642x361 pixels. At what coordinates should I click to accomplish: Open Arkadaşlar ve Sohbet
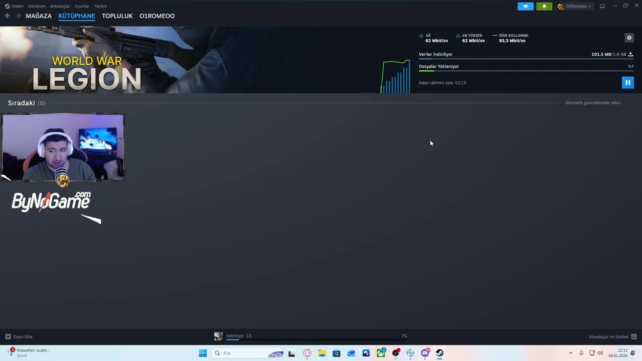pos(612,337)
